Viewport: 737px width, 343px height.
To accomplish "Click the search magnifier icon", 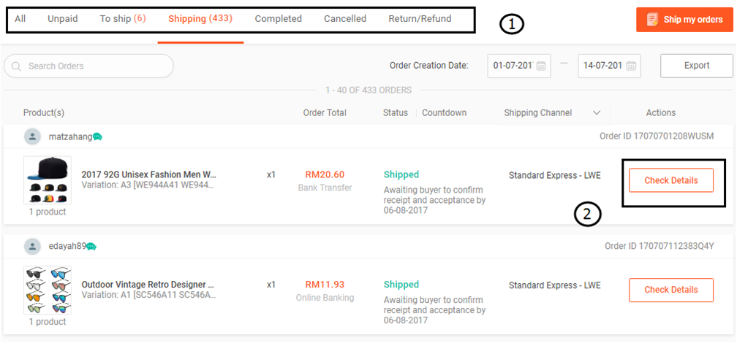I will (16, 66).
